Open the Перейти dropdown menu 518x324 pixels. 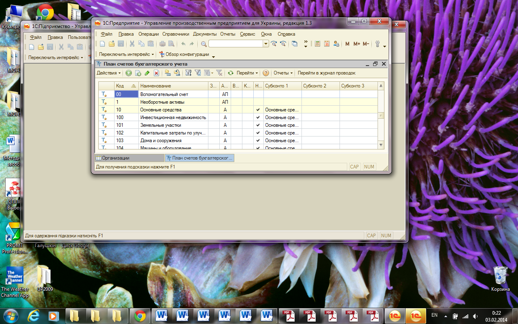tap(248, 73)
